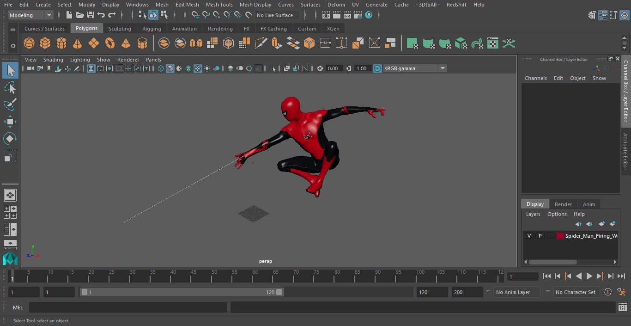This screenshot has width=631, height=326.
Task: Create a polygon cylinder from the shelf
Action: pyautogui.click(x=61, y=43)
